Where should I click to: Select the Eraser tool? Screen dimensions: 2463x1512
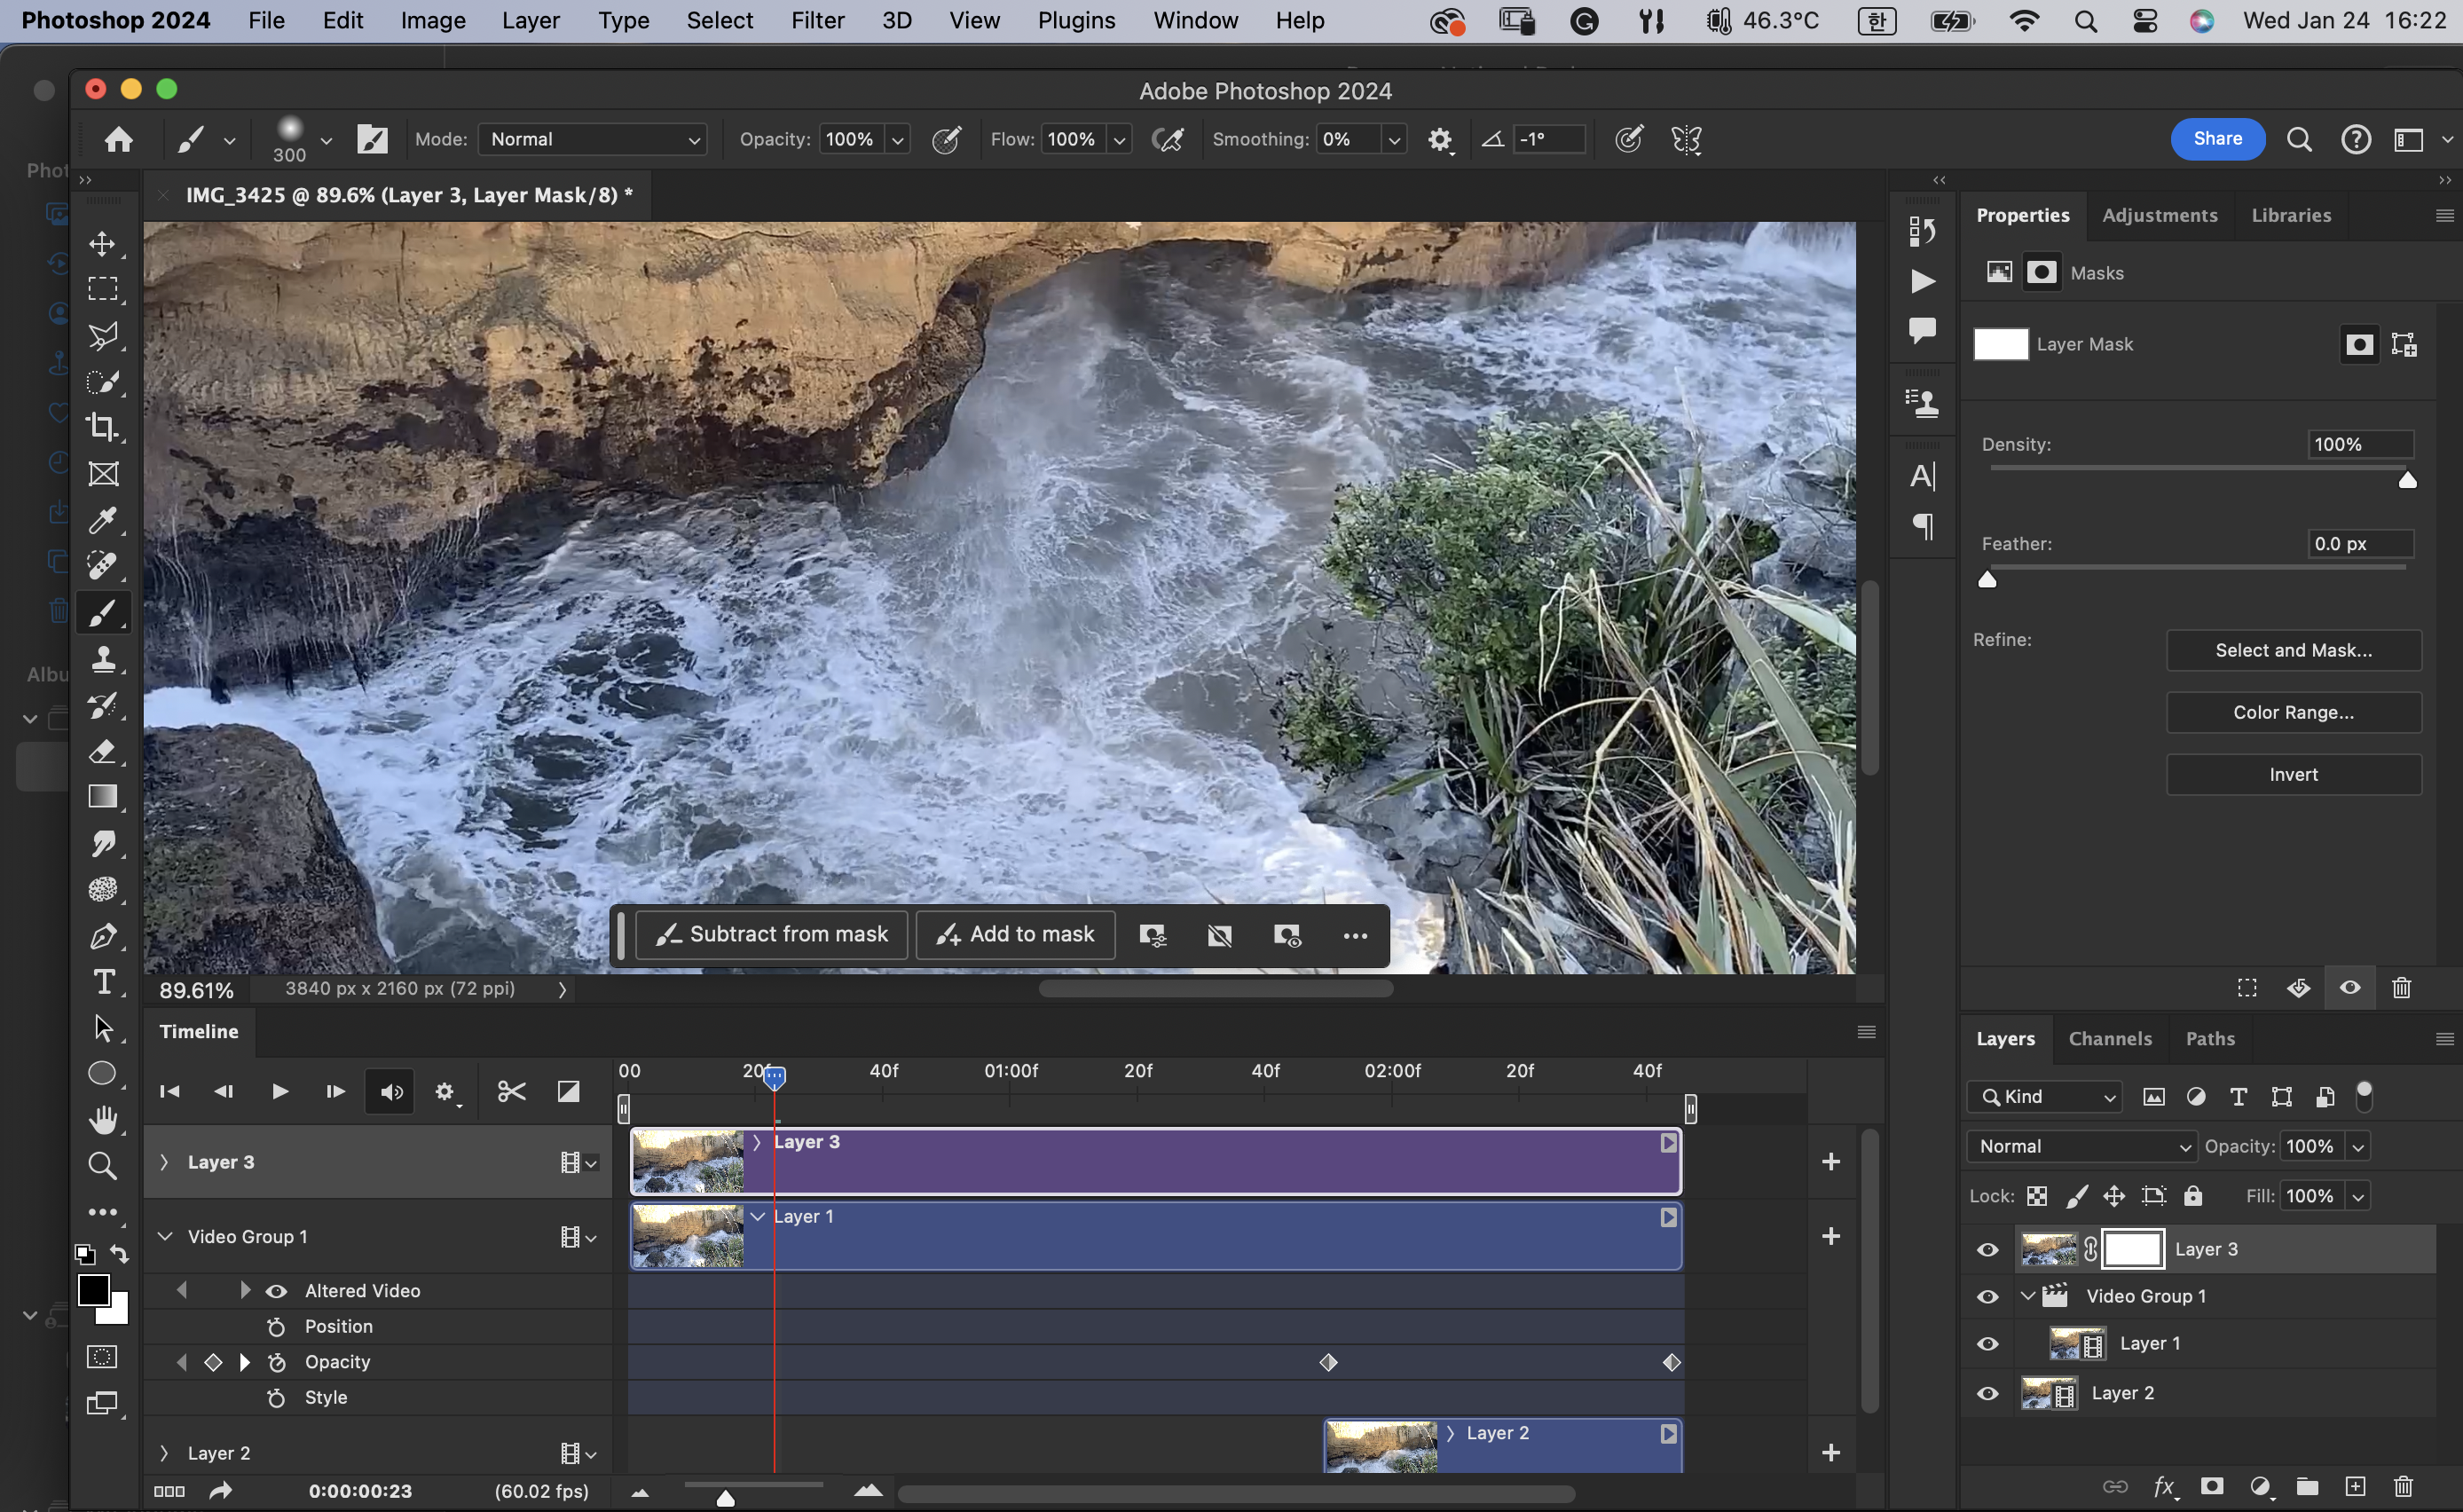coord(102,751)
